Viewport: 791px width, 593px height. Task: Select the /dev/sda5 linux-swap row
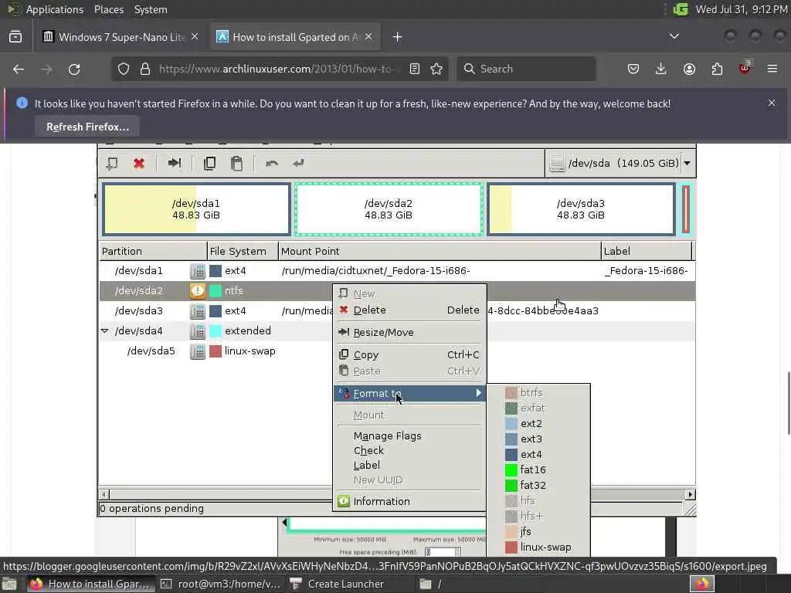pyautogui.click(x=396, y=351)
